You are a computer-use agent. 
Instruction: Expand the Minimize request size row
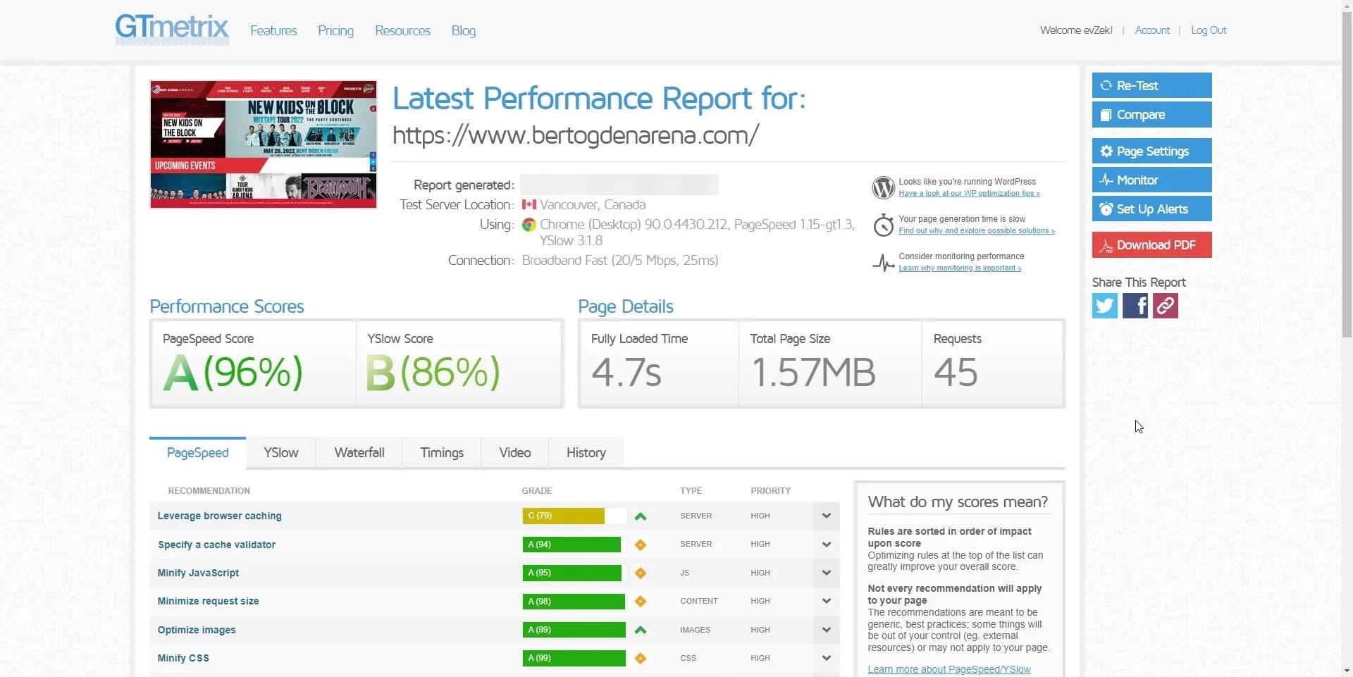click(826, 602)
